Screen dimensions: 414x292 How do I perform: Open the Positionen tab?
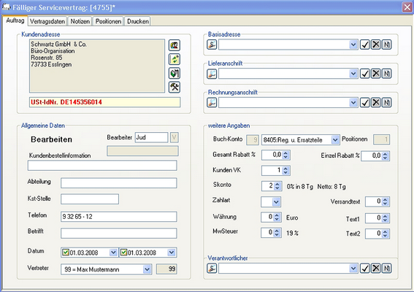[108, 21]
